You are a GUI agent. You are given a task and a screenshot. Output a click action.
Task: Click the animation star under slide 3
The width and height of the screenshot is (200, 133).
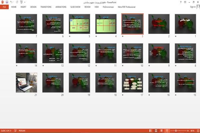tap(123, 36)
